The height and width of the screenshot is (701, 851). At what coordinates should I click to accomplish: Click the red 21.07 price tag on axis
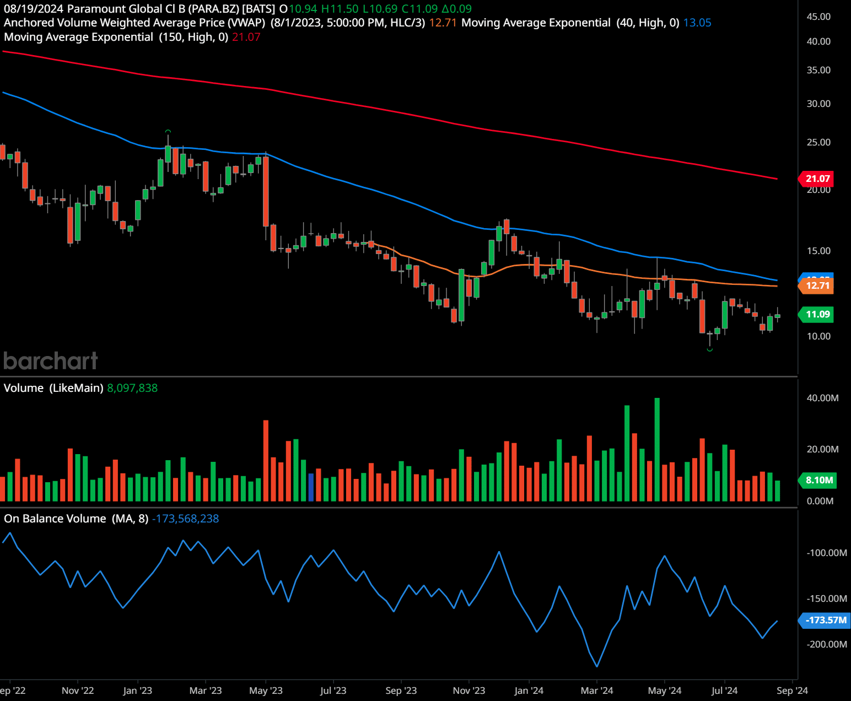point(816,179)
